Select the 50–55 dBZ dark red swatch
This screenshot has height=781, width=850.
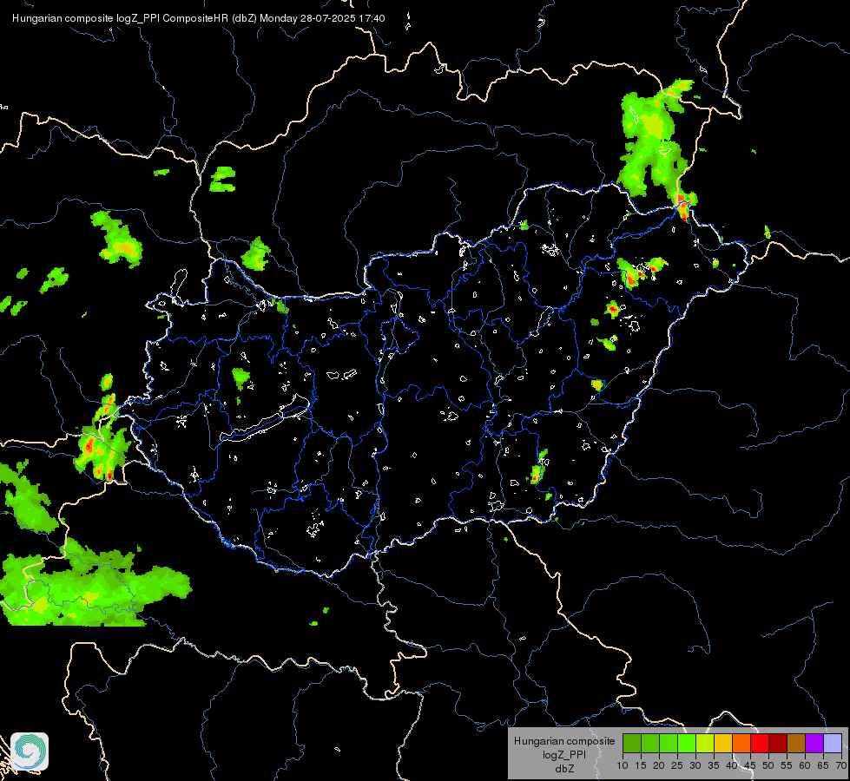click(779, 743)
